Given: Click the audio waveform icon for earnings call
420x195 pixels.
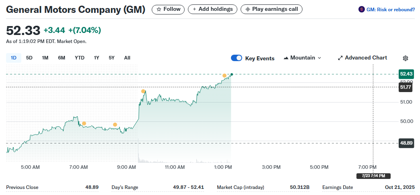Looking at the screenshot, I should [248, 9].
